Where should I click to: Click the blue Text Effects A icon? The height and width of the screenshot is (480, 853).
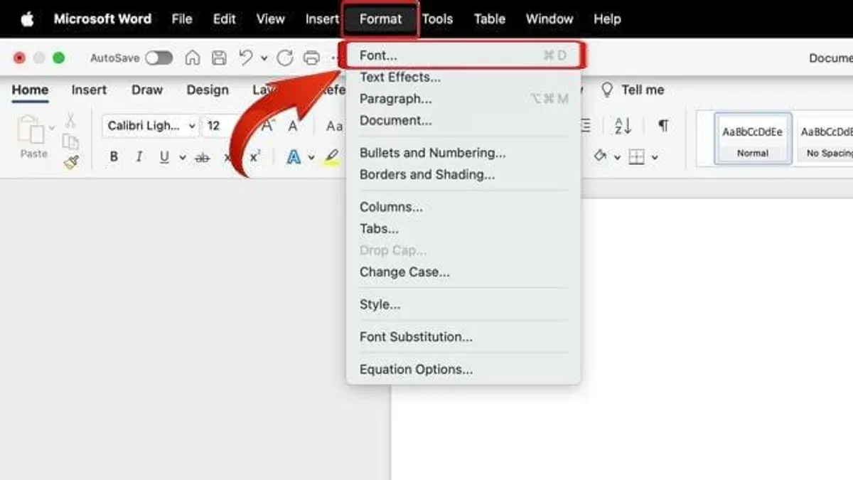pyautogui.click(x=294, y=157)
